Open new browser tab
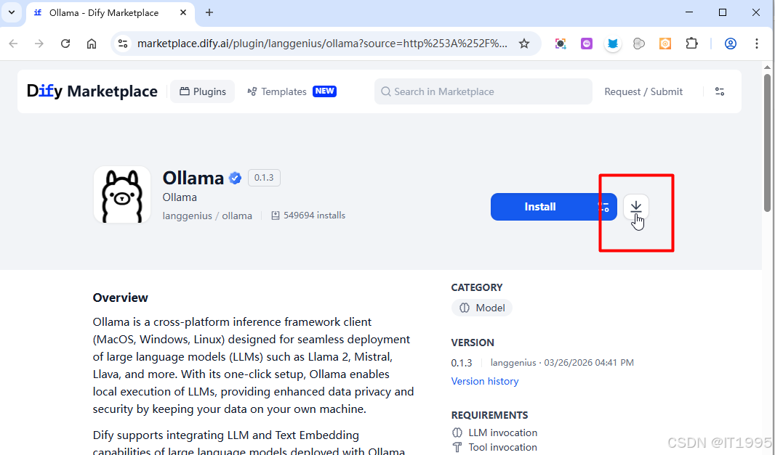775x455 pixels. [209, 13]
